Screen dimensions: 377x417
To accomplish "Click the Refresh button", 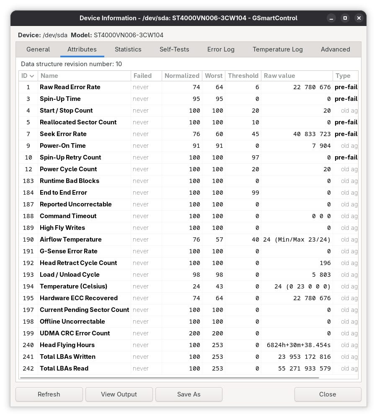I will [49, 394].
